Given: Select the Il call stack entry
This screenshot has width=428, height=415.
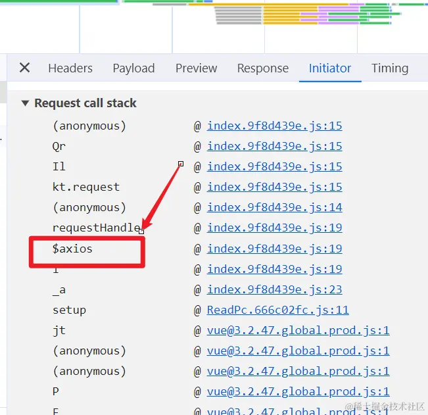Looking at the screenshot, I should click(59, 167).
